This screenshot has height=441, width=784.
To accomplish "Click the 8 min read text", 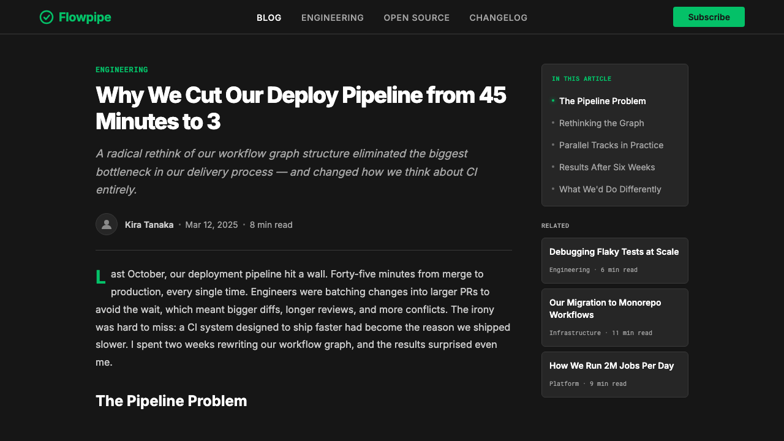I will pyautogui.click(x=271, y=225).
